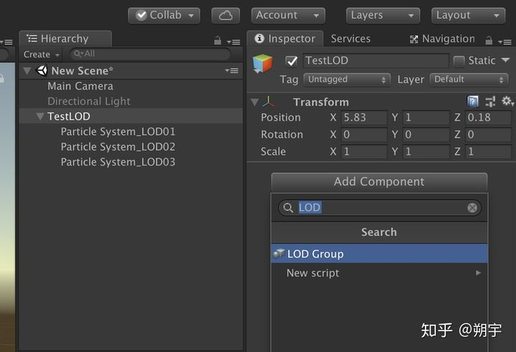Click the Transform axes icon
516x352 pixels.
coord(268,102)
